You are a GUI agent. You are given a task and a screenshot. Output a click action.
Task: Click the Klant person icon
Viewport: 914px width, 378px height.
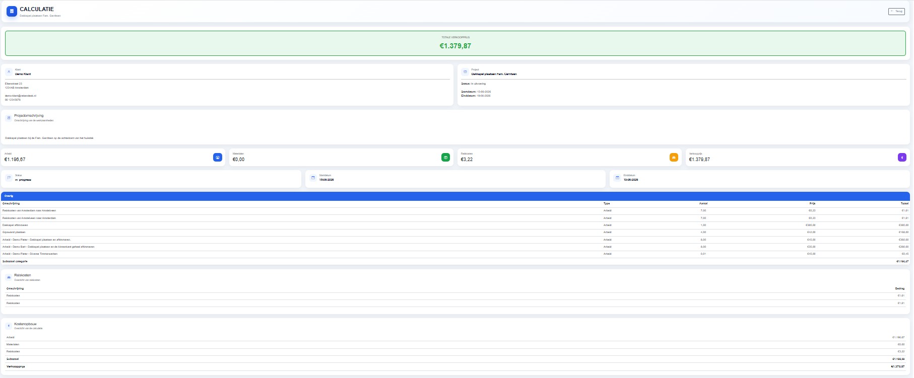9,72
